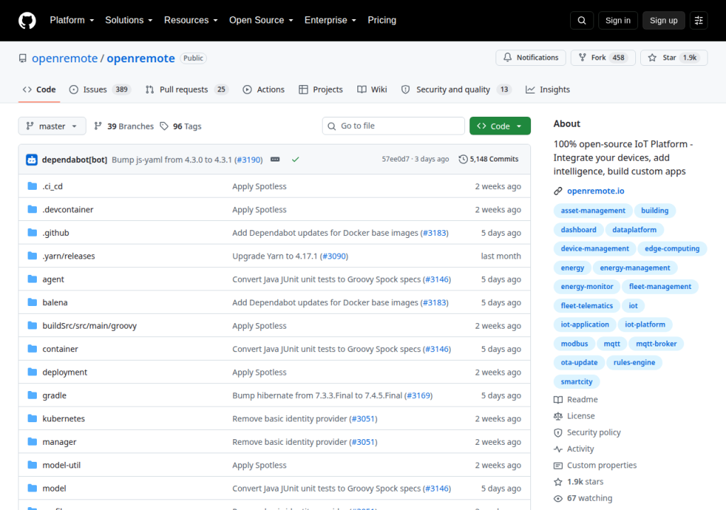Click the agent folder icon
Image resolution: width=726 pixels, height=510 pixels.
click(32, 279)
